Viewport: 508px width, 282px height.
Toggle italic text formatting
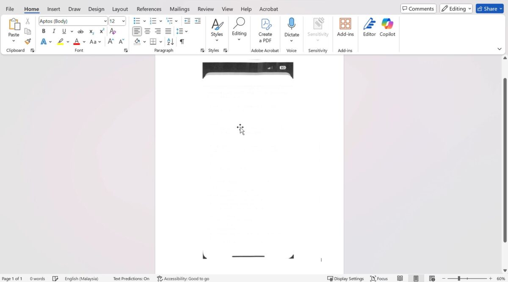[54, 31]
